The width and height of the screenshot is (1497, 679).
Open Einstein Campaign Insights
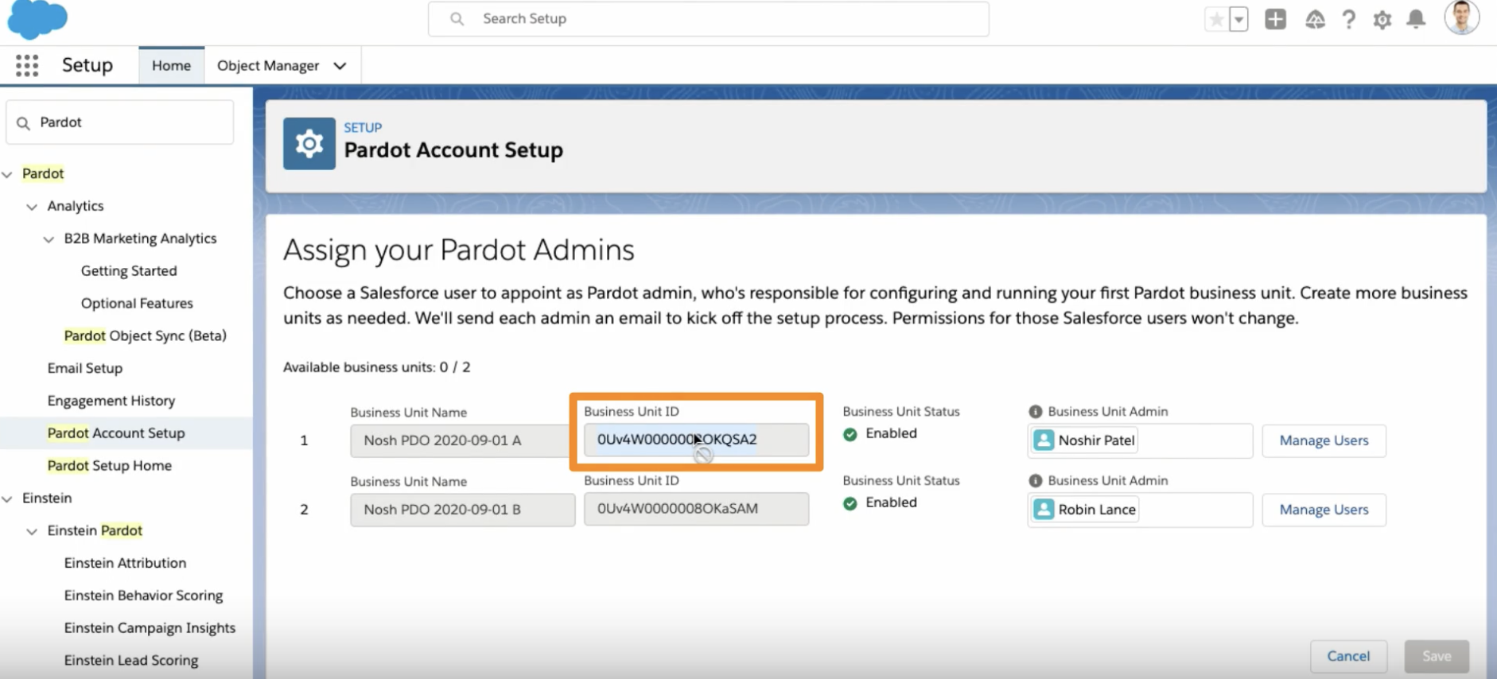(x=150, y=628)
